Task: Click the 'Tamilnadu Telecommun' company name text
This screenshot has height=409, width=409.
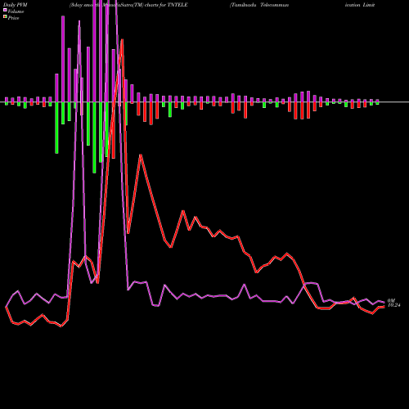Action: [259, 5]
